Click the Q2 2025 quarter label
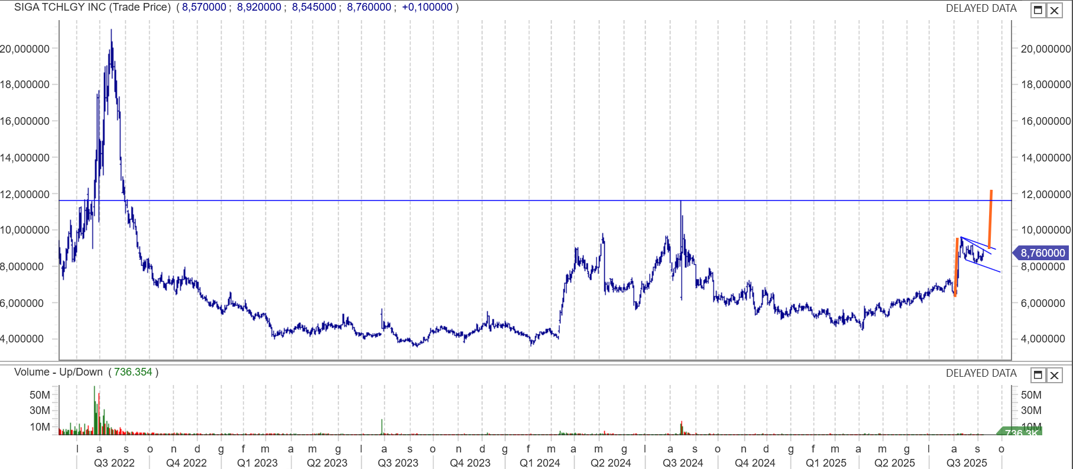 (x=894, y=463)
